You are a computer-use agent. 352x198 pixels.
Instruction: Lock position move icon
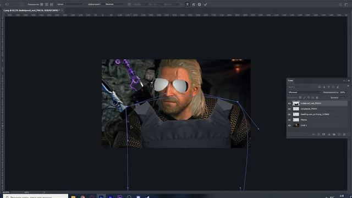click(309, 98)
